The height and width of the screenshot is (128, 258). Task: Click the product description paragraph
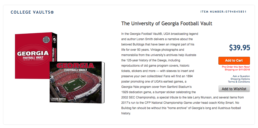click(x=183, y=73)
